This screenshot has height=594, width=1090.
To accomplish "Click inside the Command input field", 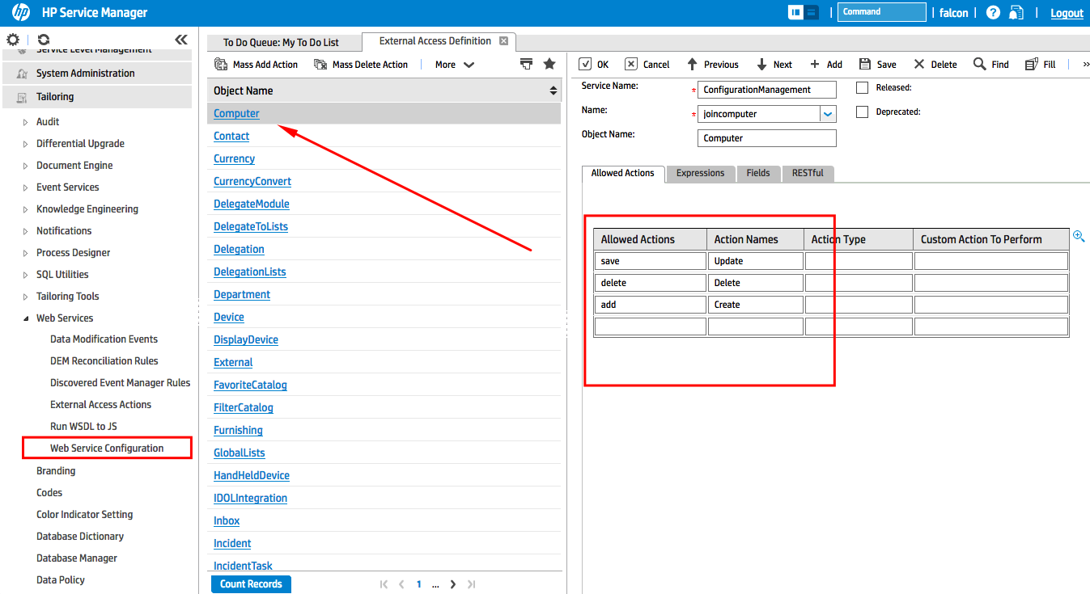I will pos(882,12).
